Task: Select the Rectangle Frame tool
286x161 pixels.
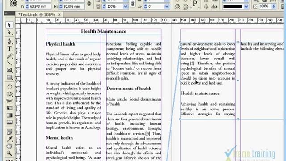Action: tap(9, 70)
